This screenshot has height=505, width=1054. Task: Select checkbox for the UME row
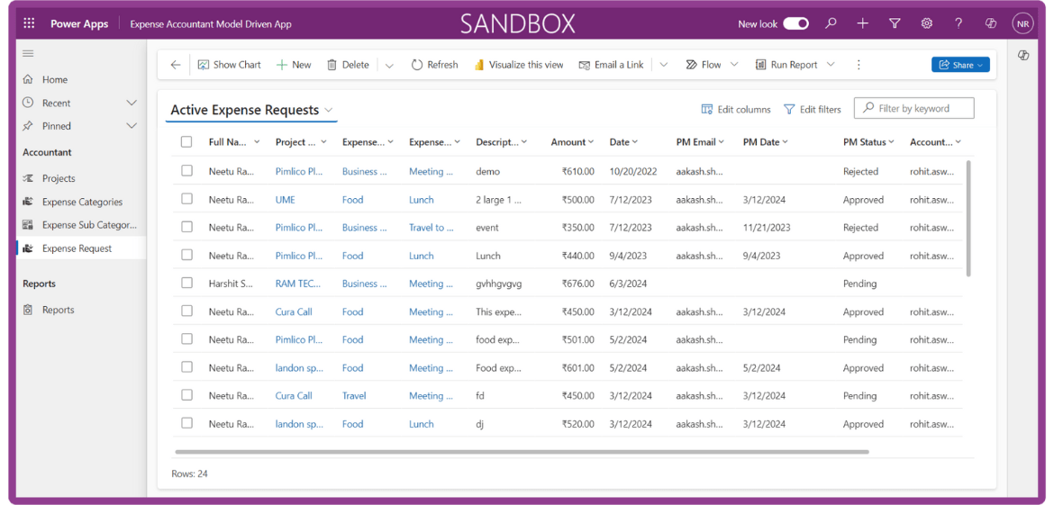click(186, 199)
